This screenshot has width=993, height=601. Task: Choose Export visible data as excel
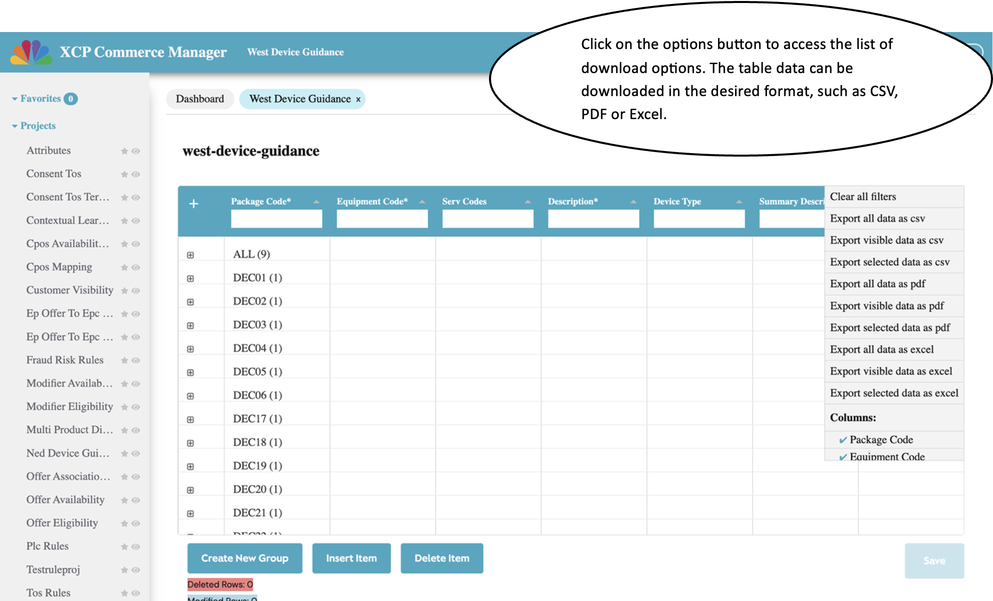[x=894, y=371]
